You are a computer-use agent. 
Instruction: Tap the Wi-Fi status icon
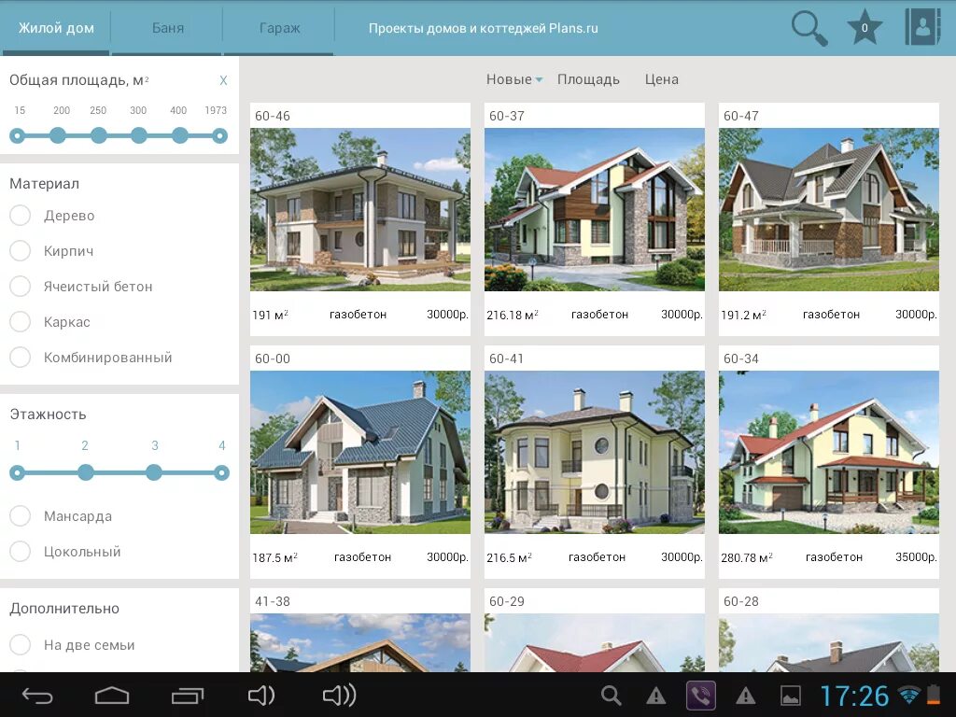tap(909, 695)
